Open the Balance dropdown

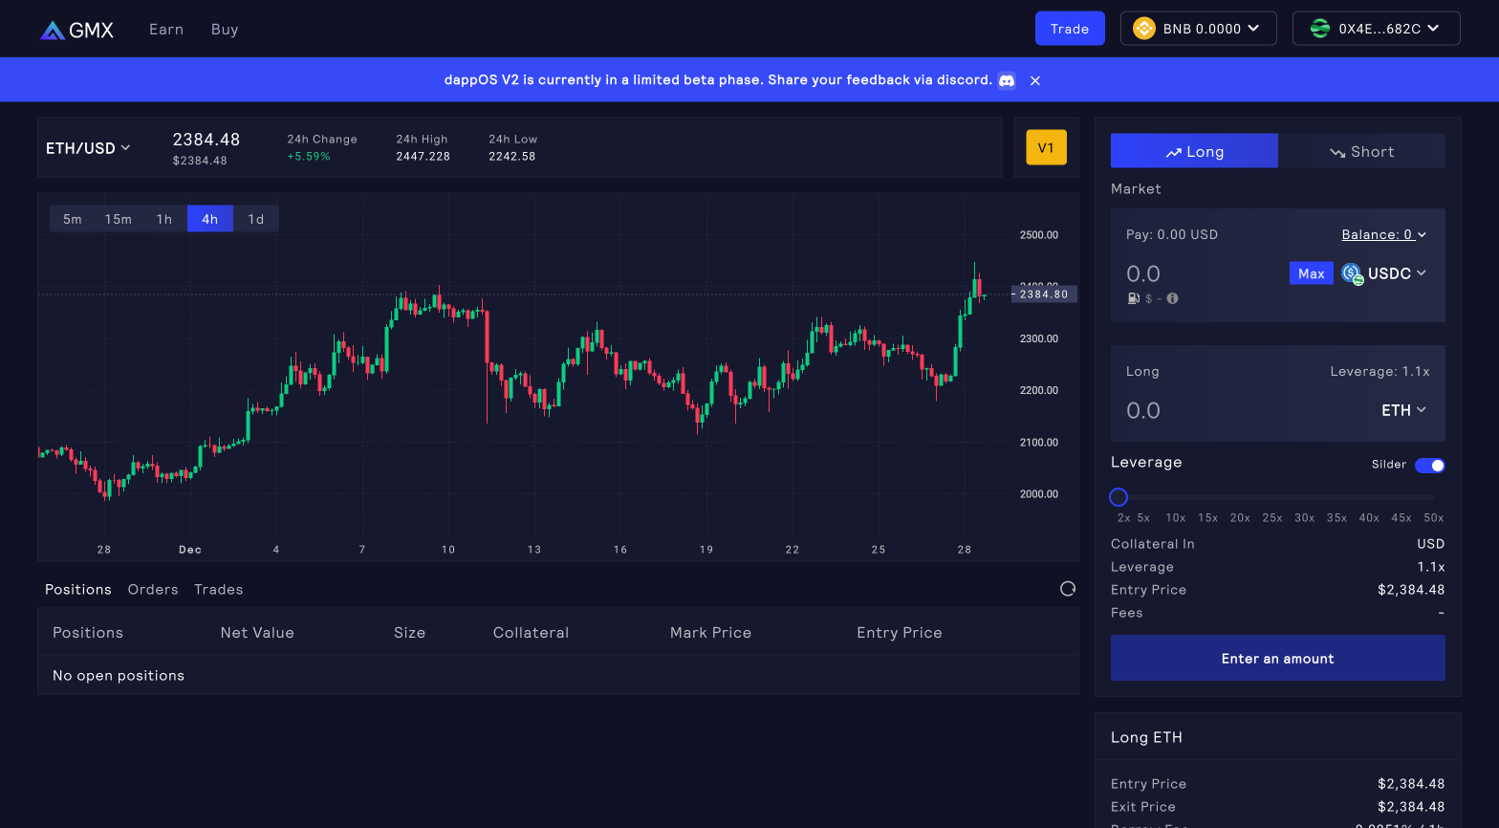1383,234
